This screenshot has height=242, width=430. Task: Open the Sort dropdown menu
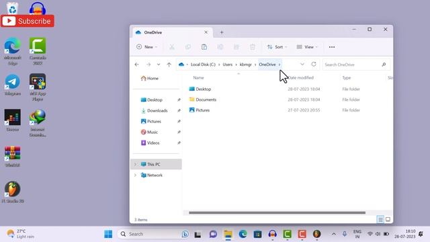[x=277, y=47]
